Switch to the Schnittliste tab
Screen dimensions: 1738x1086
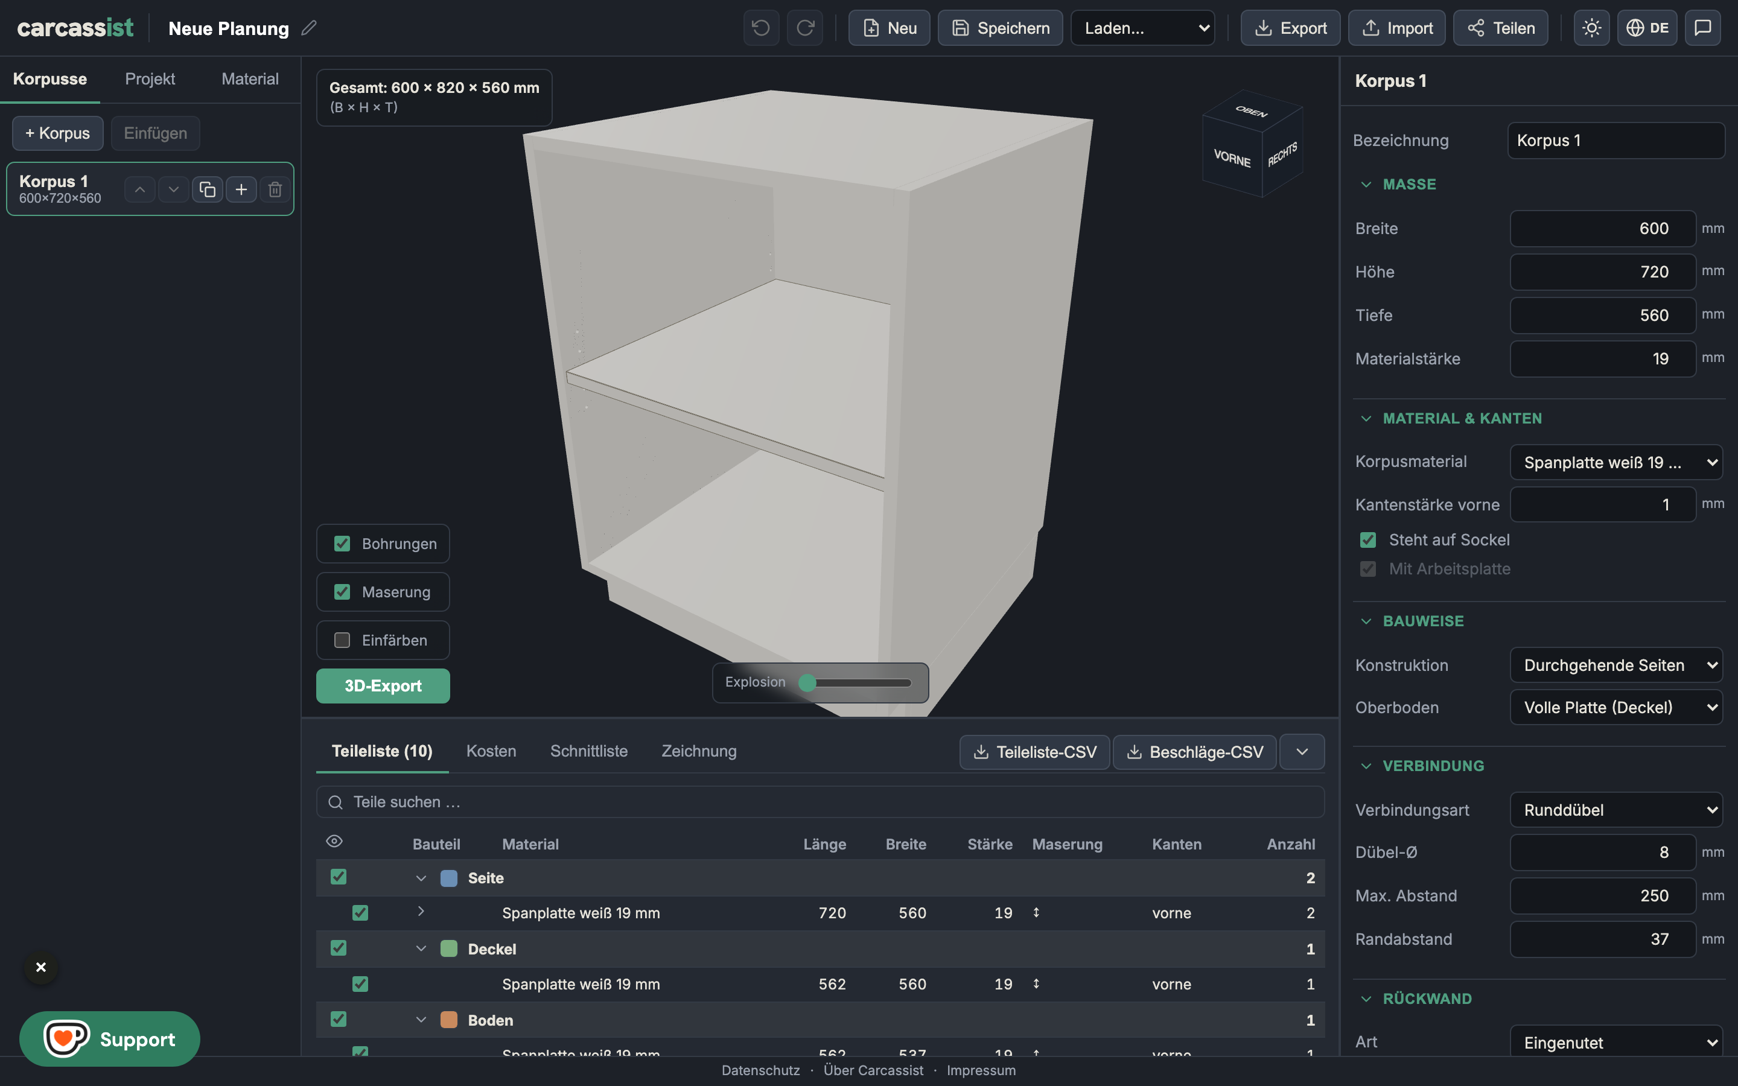point(589,751)
